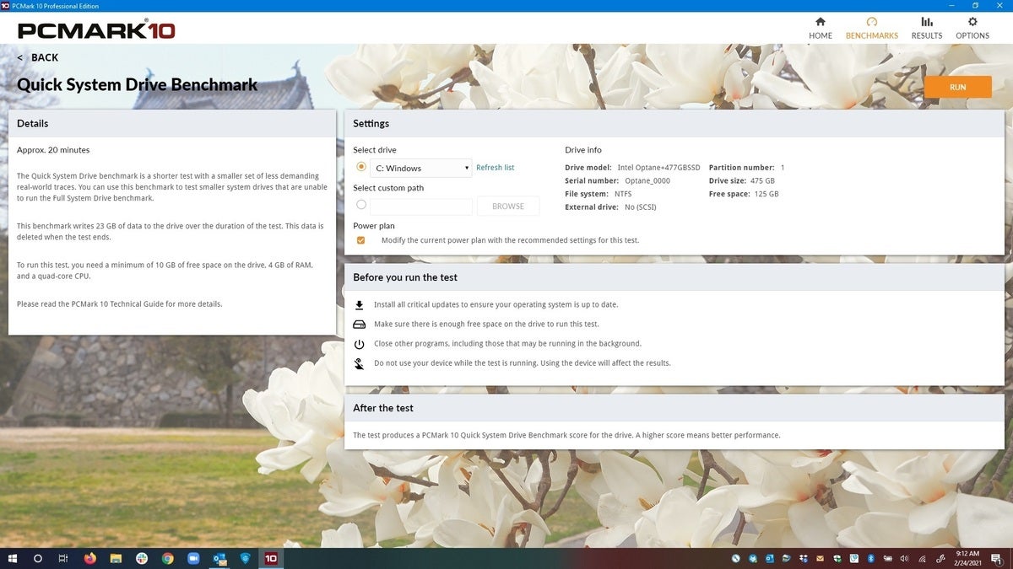This screenshot has width=1013, height=569.
Task: Select the 'Select drive' radio button
Action: coord(361,167)
